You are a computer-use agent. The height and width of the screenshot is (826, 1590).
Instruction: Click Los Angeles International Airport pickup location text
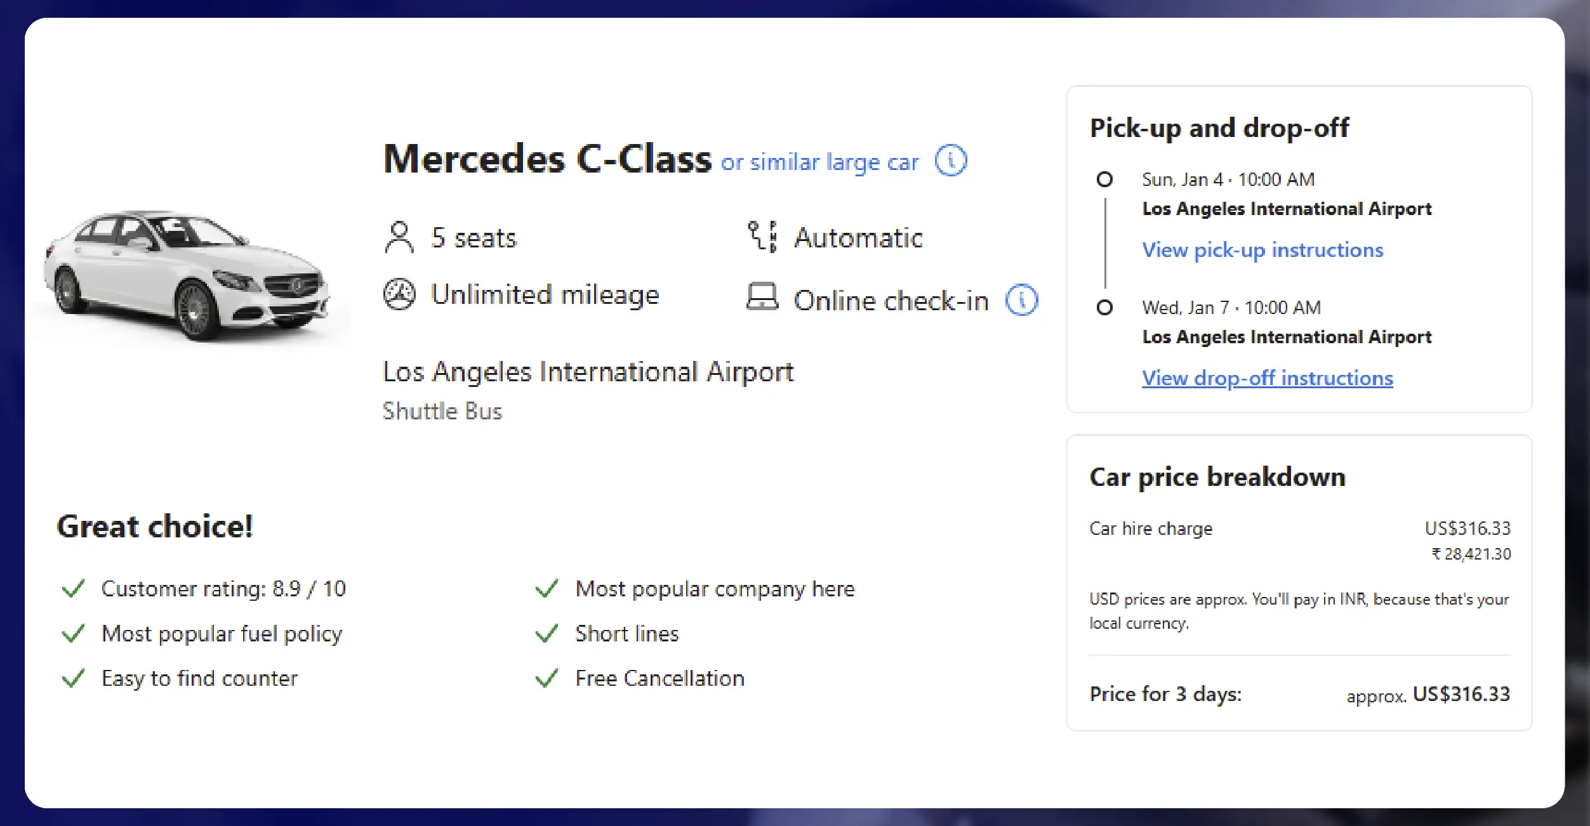coord(588,372)
